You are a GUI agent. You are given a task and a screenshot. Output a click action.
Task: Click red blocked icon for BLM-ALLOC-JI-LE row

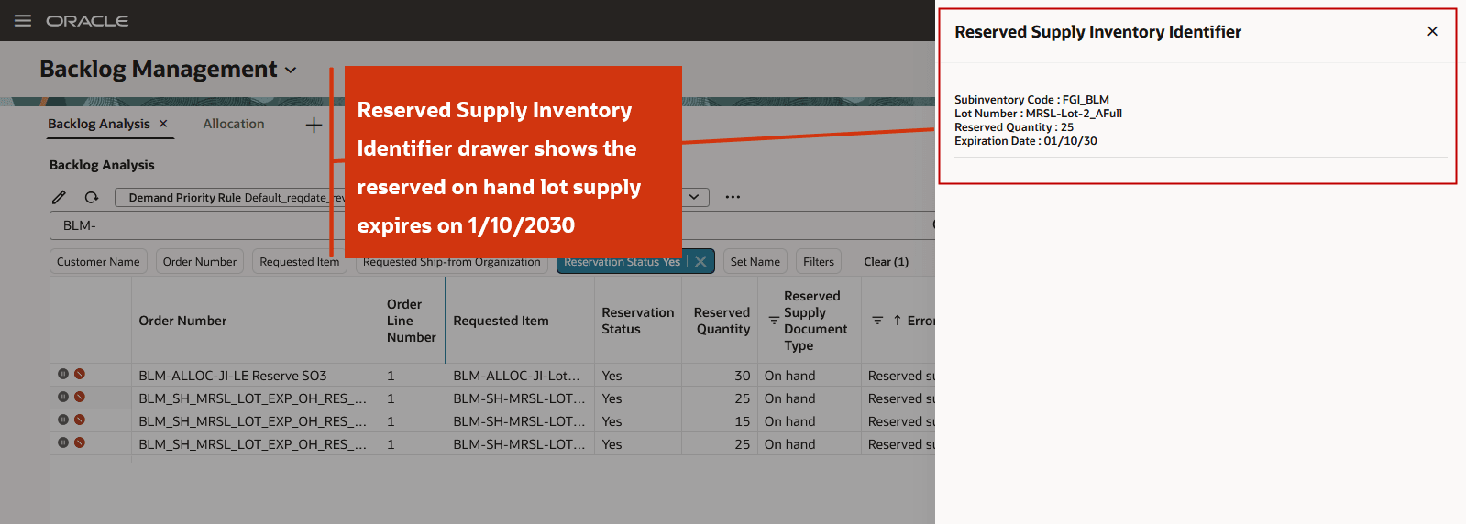pos(80,374)
